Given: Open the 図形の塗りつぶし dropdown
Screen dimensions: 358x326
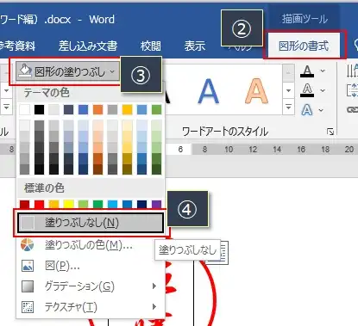Looking at the screenshot, I should (67, 71).
